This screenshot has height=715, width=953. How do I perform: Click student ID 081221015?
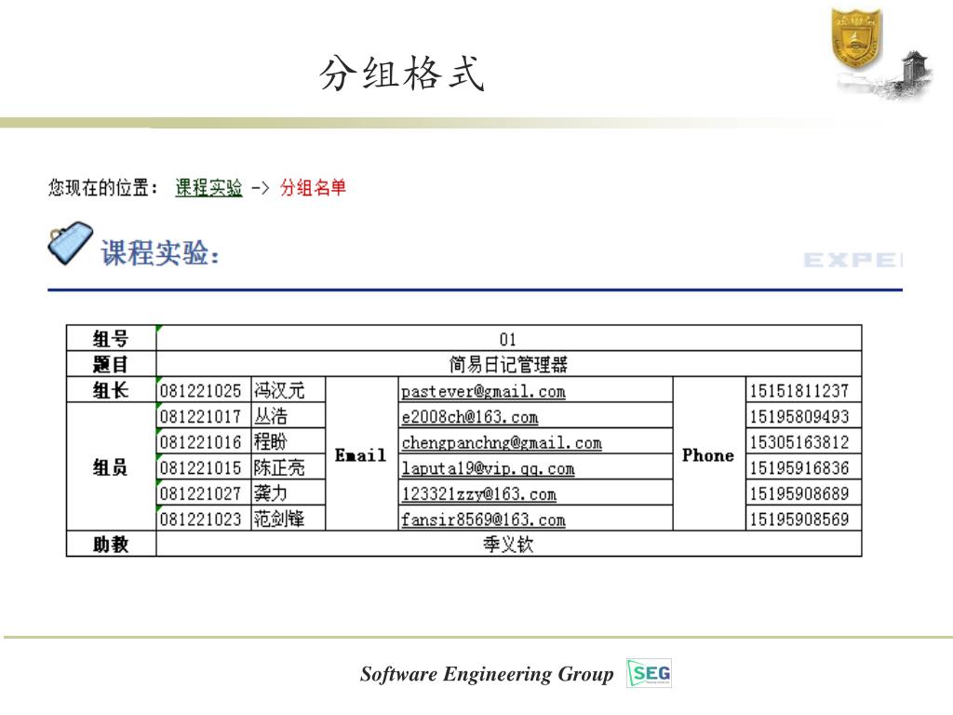pyautogui.click(x=201, y=467)
